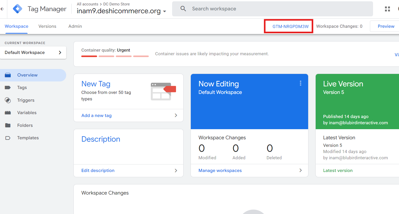
Task: Click the Edit description link
Action: pyautogui.click(x=98, y=170)
